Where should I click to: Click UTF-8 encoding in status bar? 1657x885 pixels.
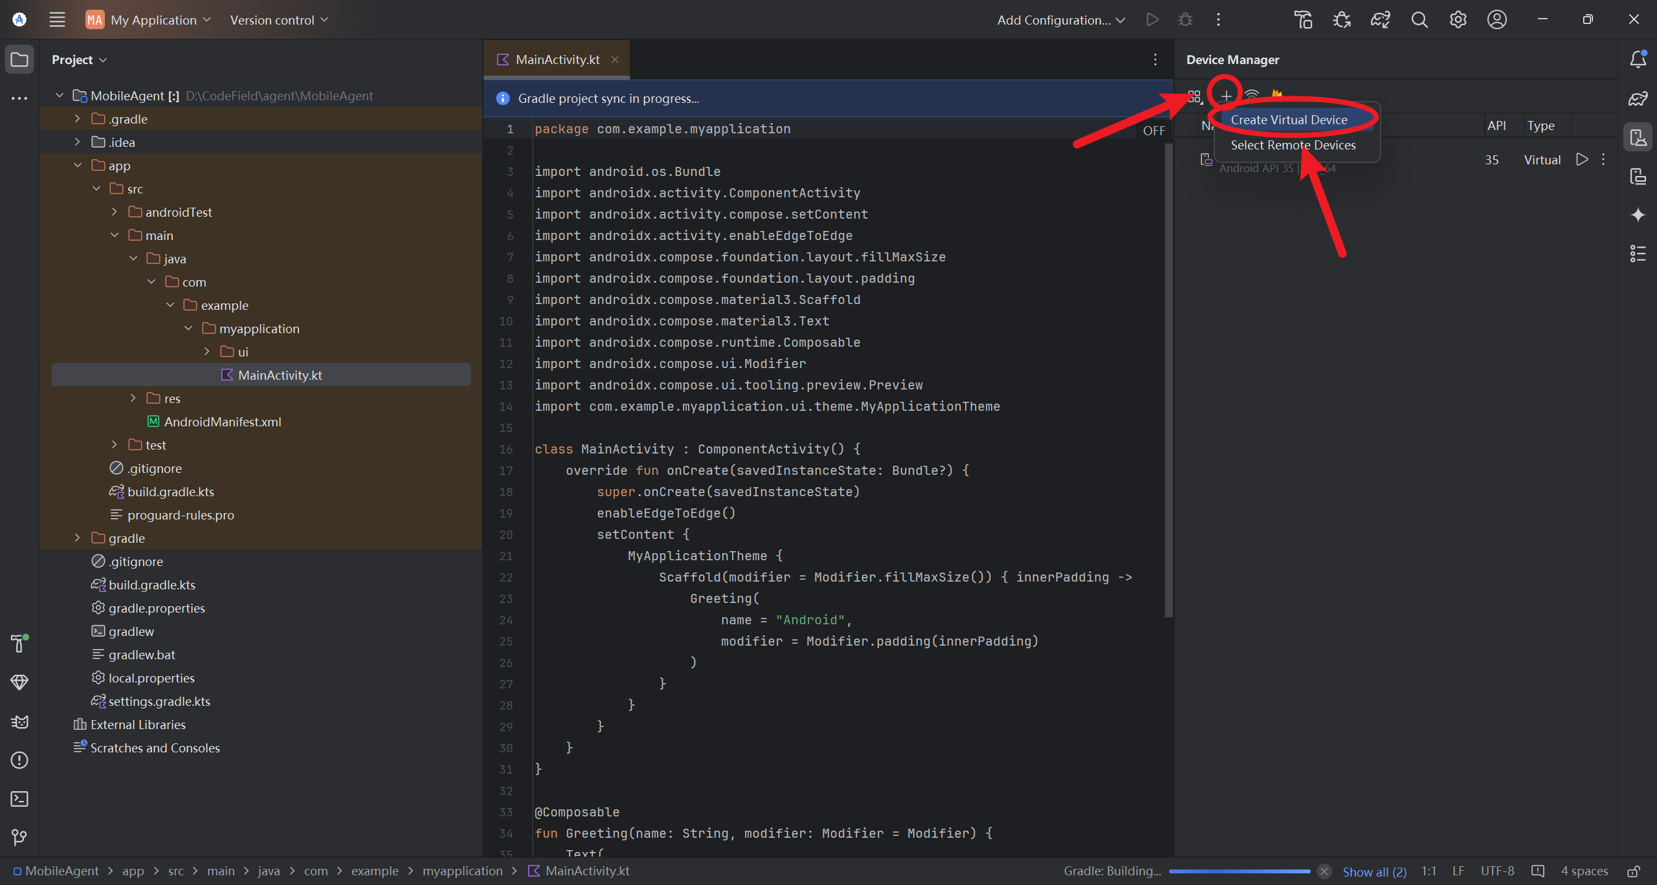[1497, 871]
